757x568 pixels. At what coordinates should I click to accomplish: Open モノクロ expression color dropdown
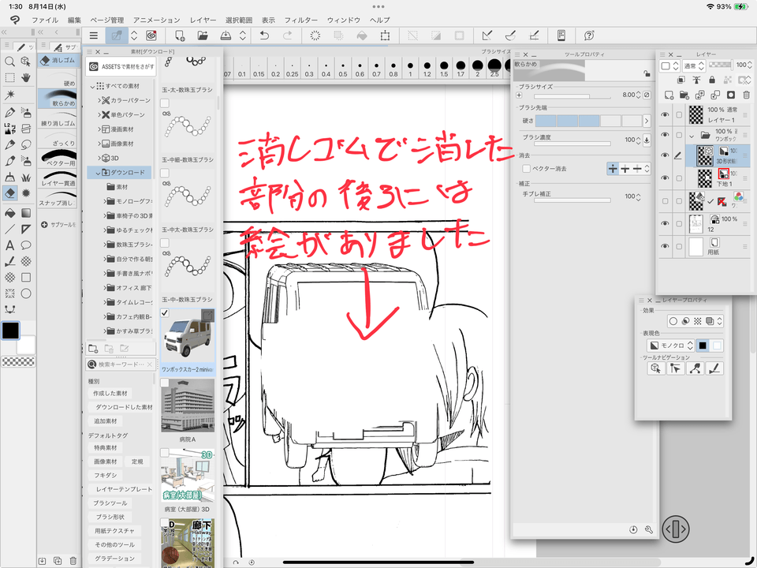coord(670,346)
